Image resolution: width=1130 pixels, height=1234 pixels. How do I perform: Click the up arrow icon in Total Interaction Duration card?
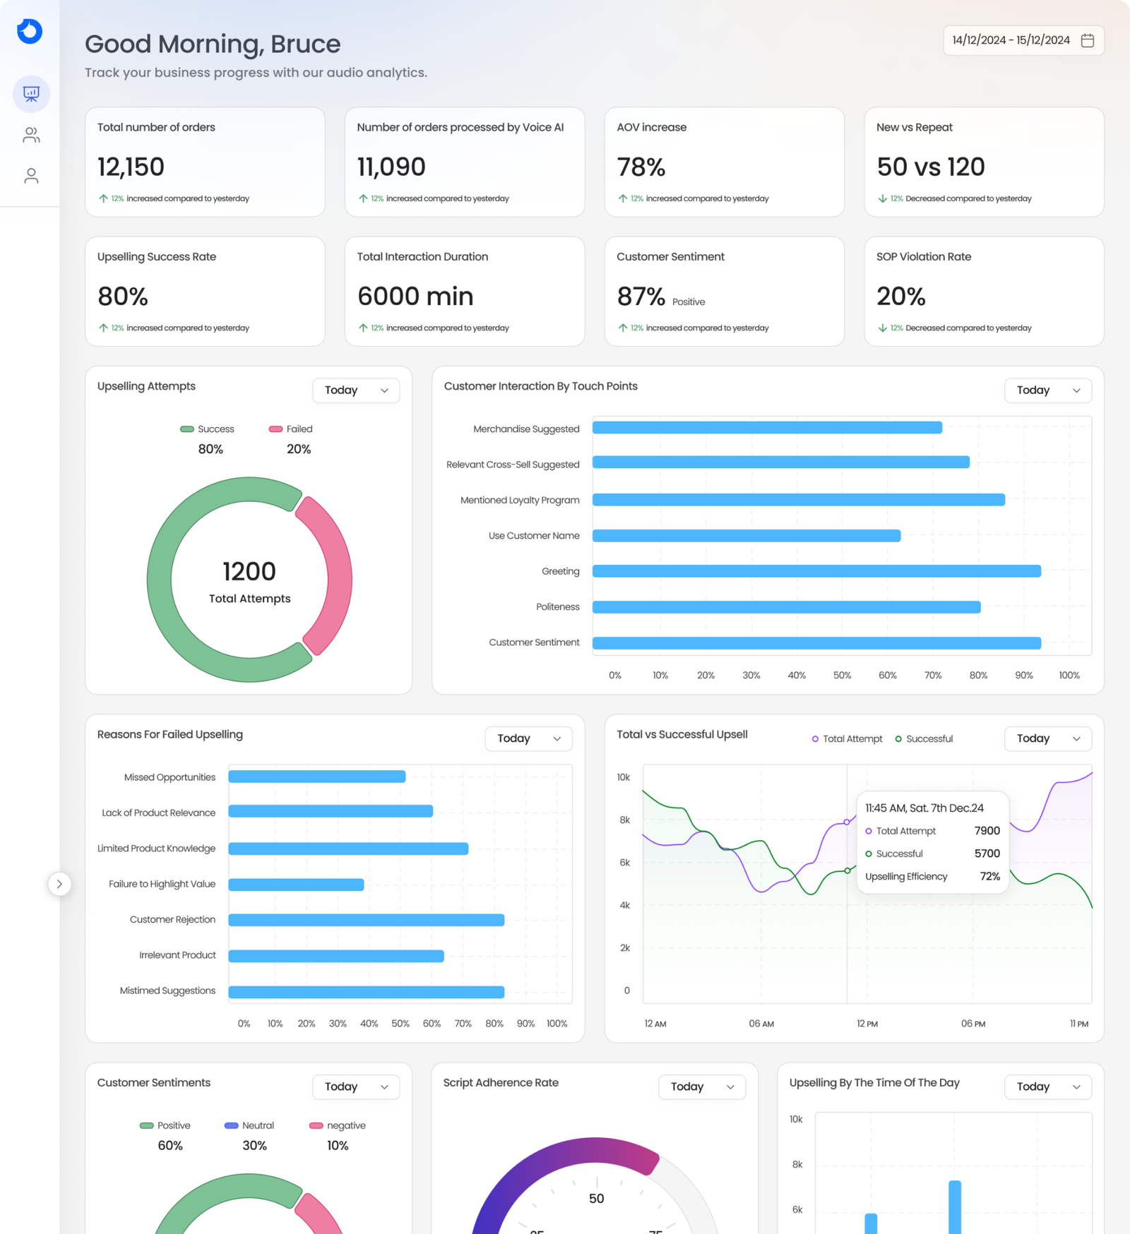363,328
